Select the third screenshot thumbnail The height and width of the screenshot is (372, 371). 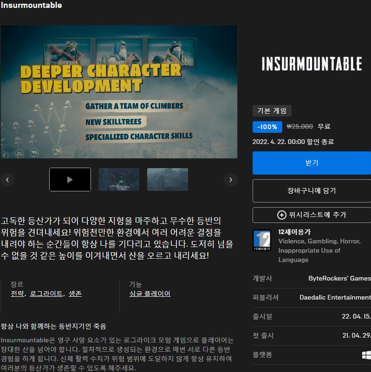[x=168, y=180]
